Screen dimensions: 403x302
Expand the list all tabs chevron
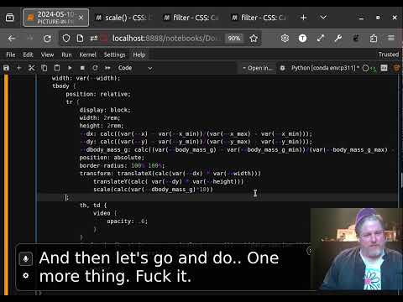point(323,18)
